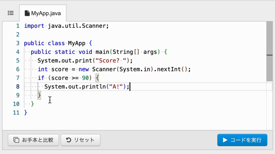The height and width of the screenshot is (154, 275).
Task: Click the お手本と比較 compare button
Action: coord(34,140)
